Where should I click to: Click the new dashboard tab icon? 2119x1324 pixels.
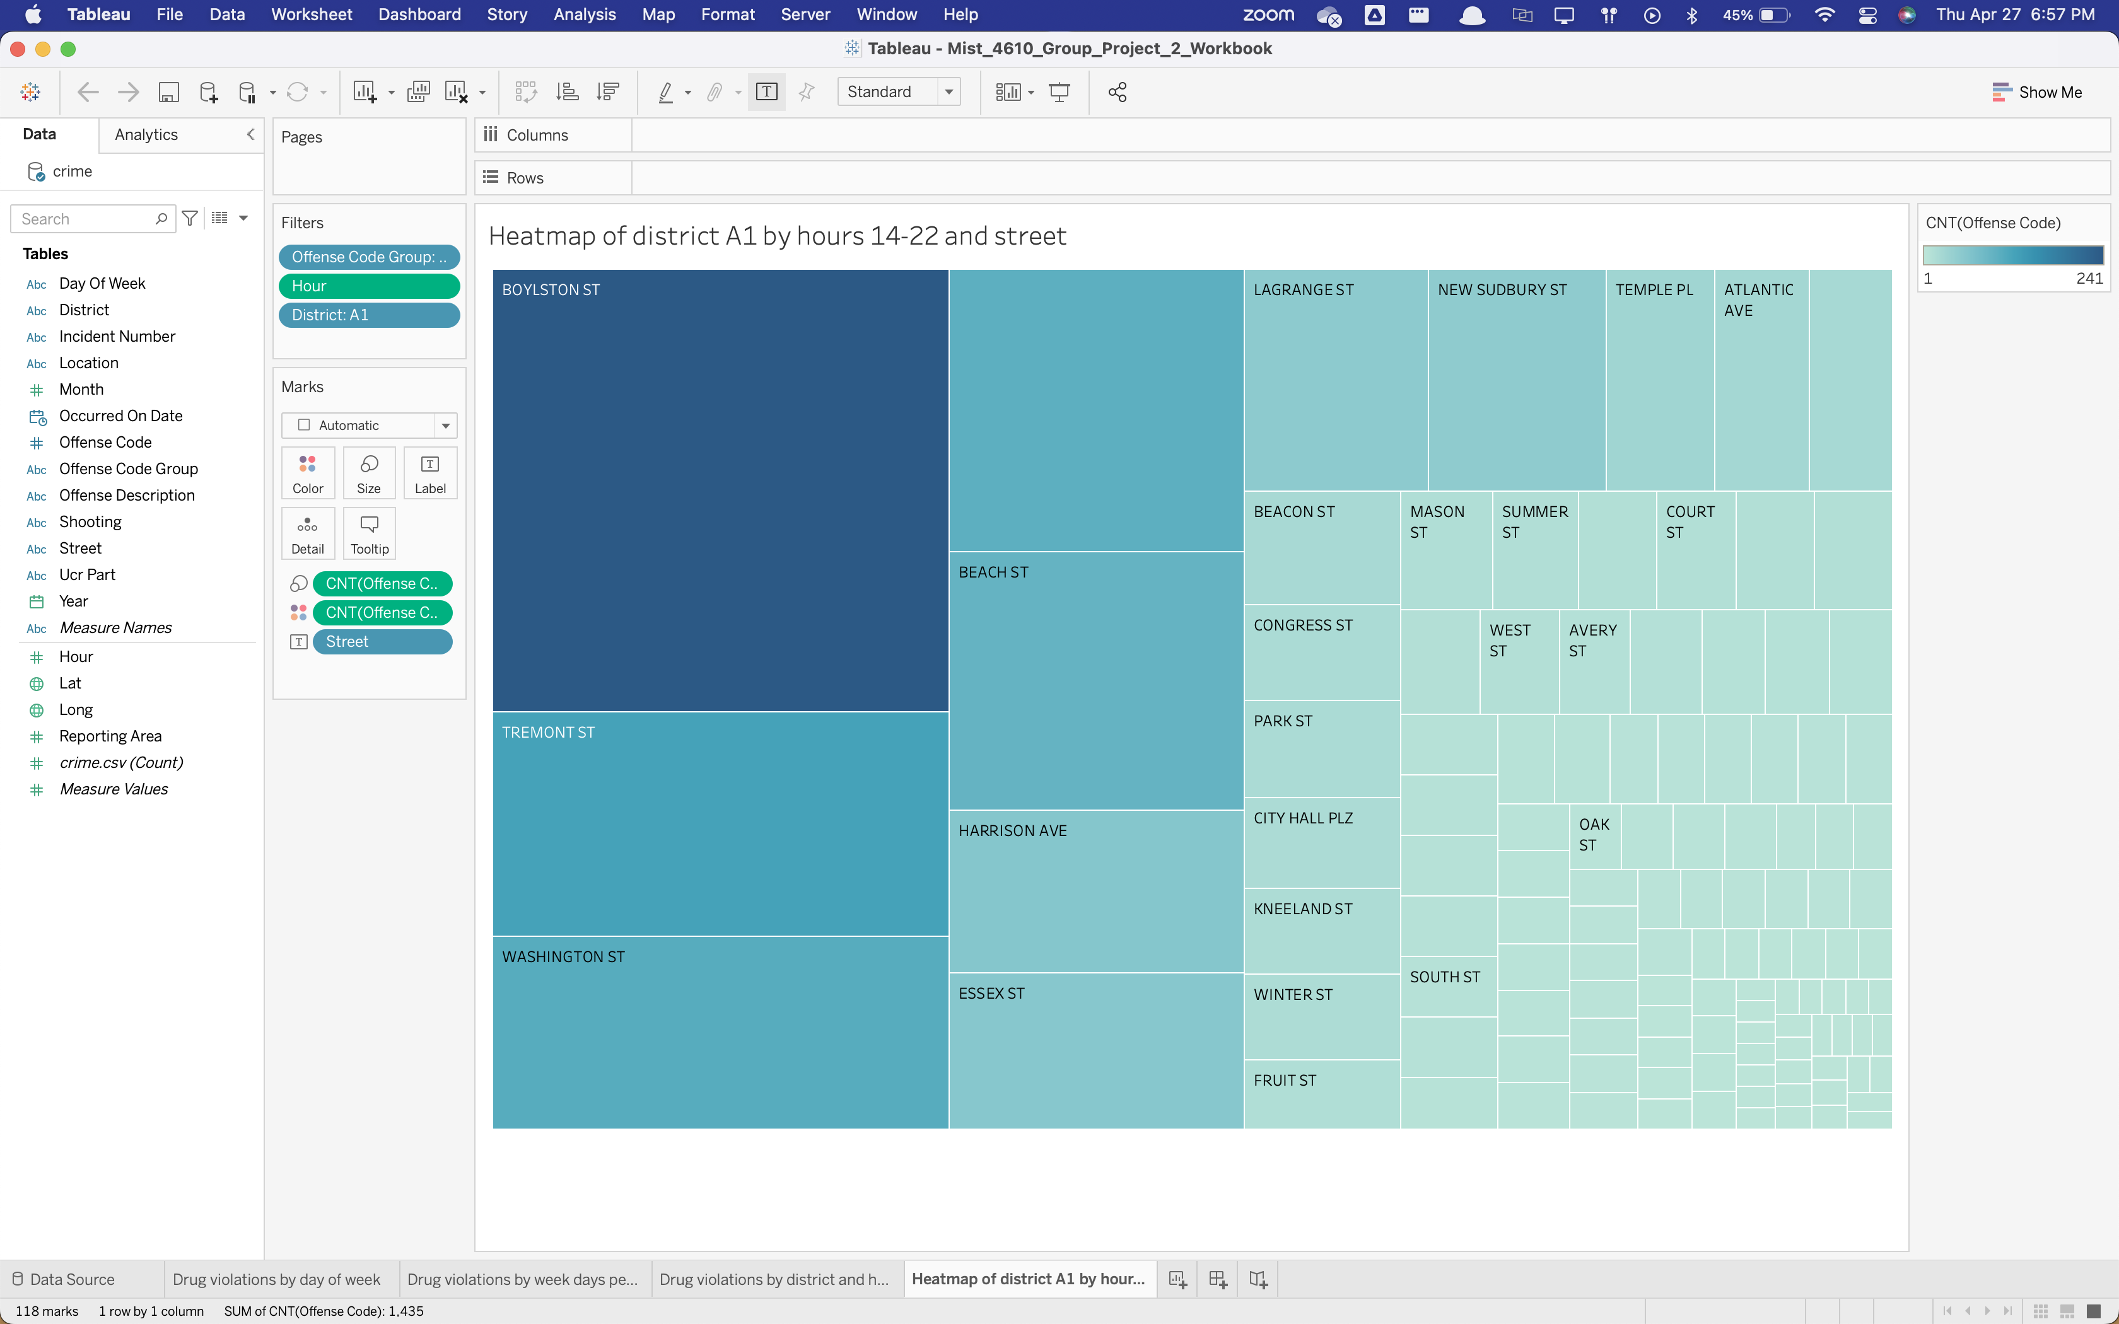(x=1218, y=1279)
